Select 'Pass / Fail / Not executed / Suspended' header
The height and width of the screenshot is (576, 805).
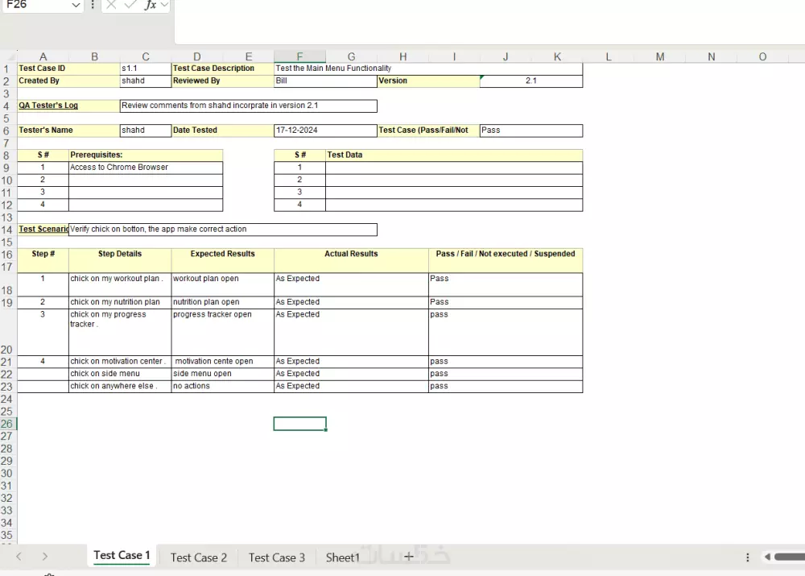(x=506, y=260)
